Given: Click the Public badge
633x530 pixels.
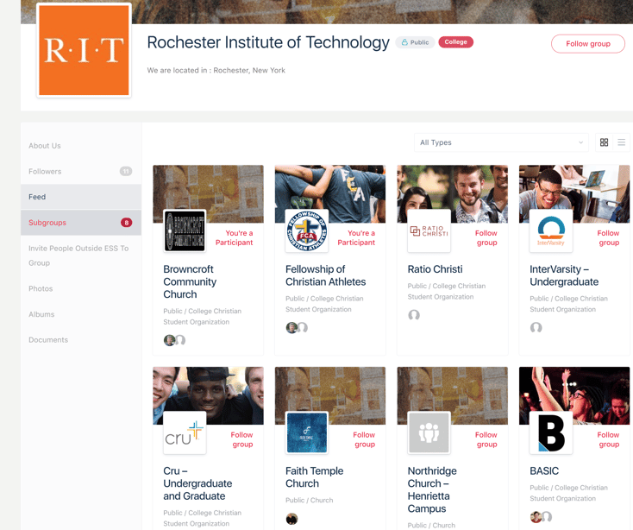Looking at the screenshot, I should tap(415, 42).
